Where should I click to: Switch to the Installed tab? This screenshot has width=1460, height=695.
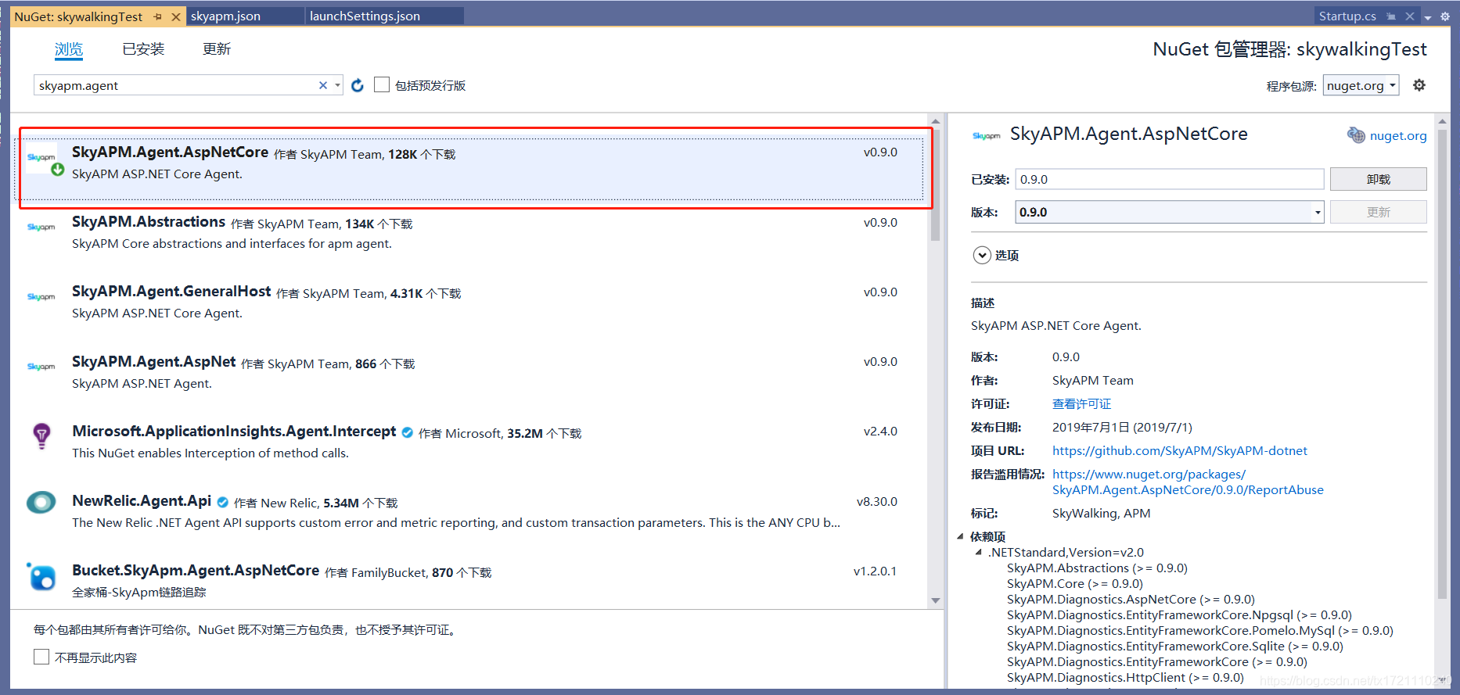point(143,49)
